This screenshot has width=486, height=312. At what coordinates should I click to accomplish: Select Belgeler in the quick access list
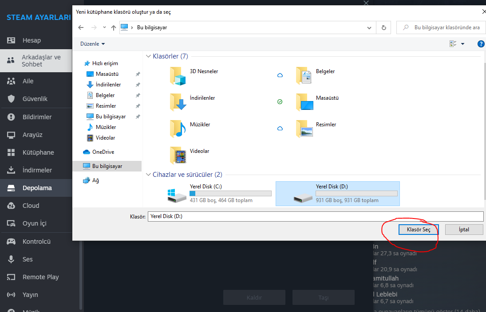105,95
